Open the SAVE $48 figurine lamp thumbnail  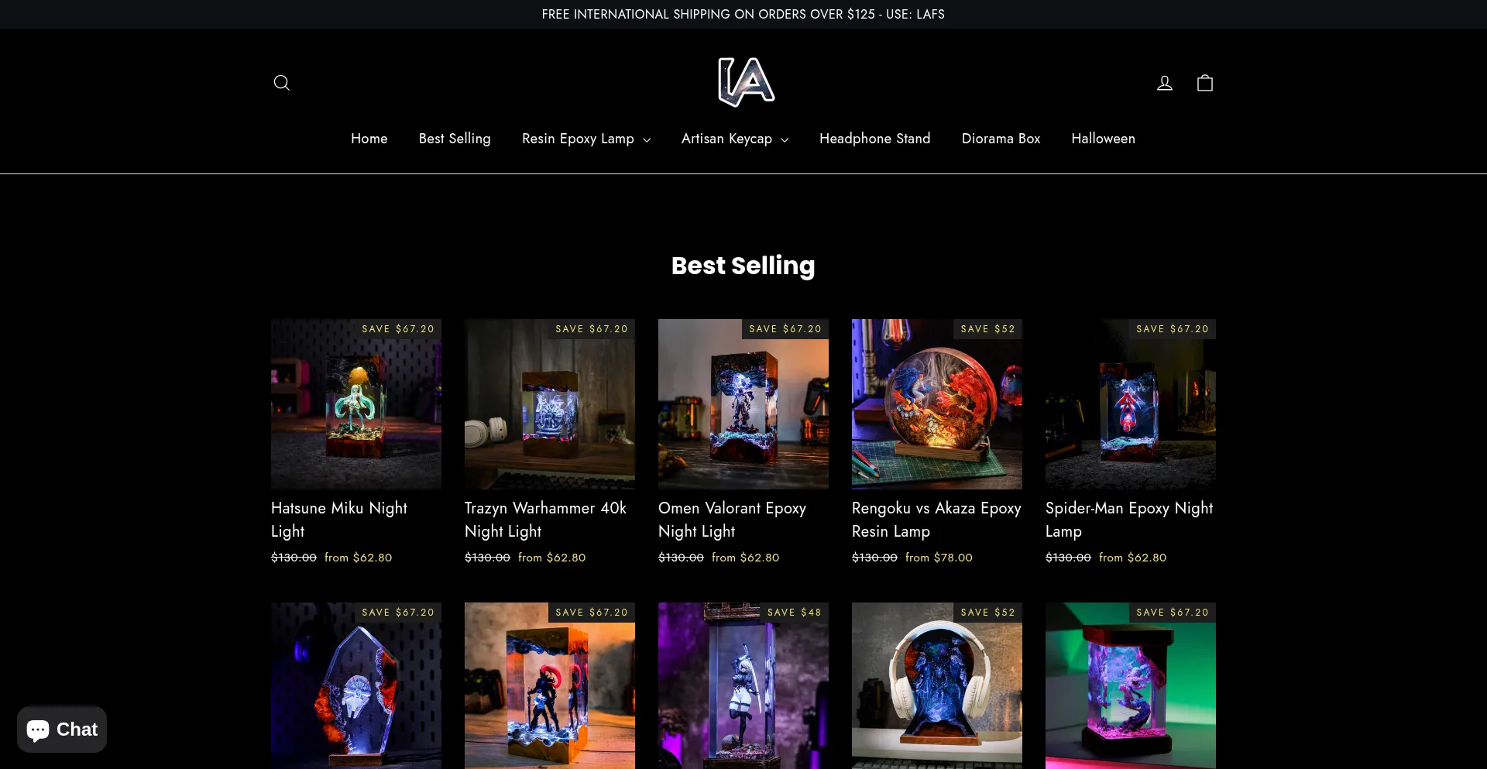click(x=743, y=686)
